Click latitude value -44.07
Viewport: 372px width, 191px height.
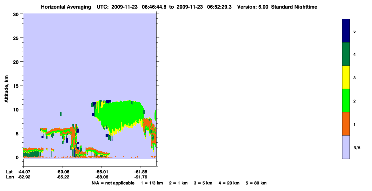pyautogui.click(x=24, y=172)
